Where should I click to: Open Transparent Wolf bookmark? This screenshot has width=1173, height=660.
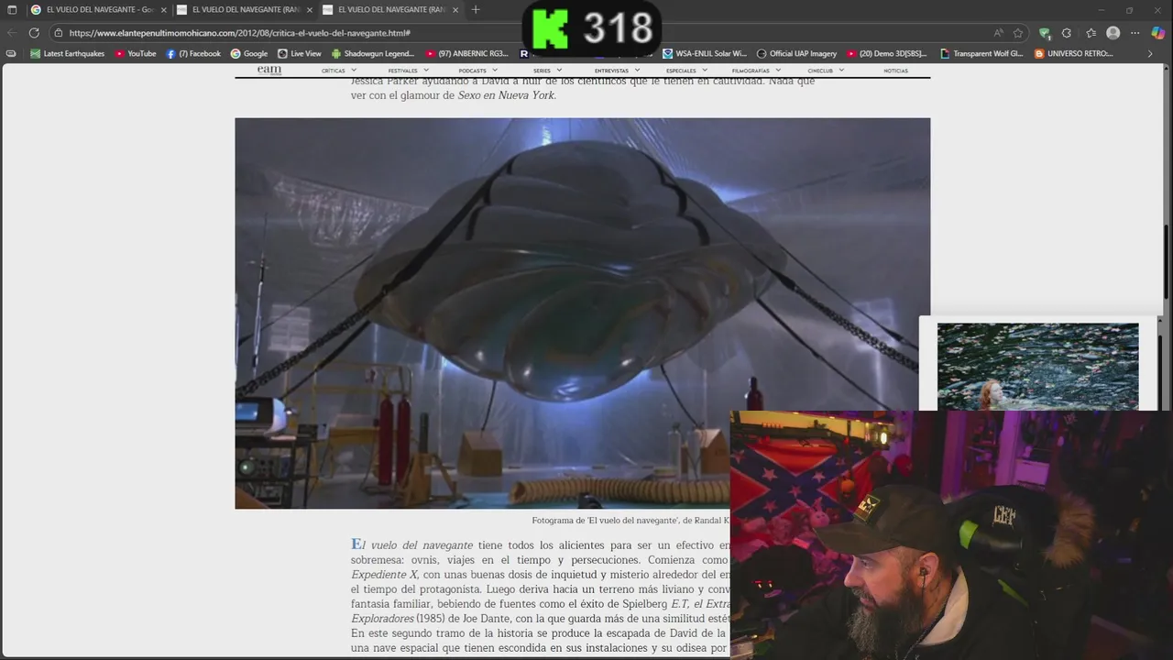pos(981,54)
